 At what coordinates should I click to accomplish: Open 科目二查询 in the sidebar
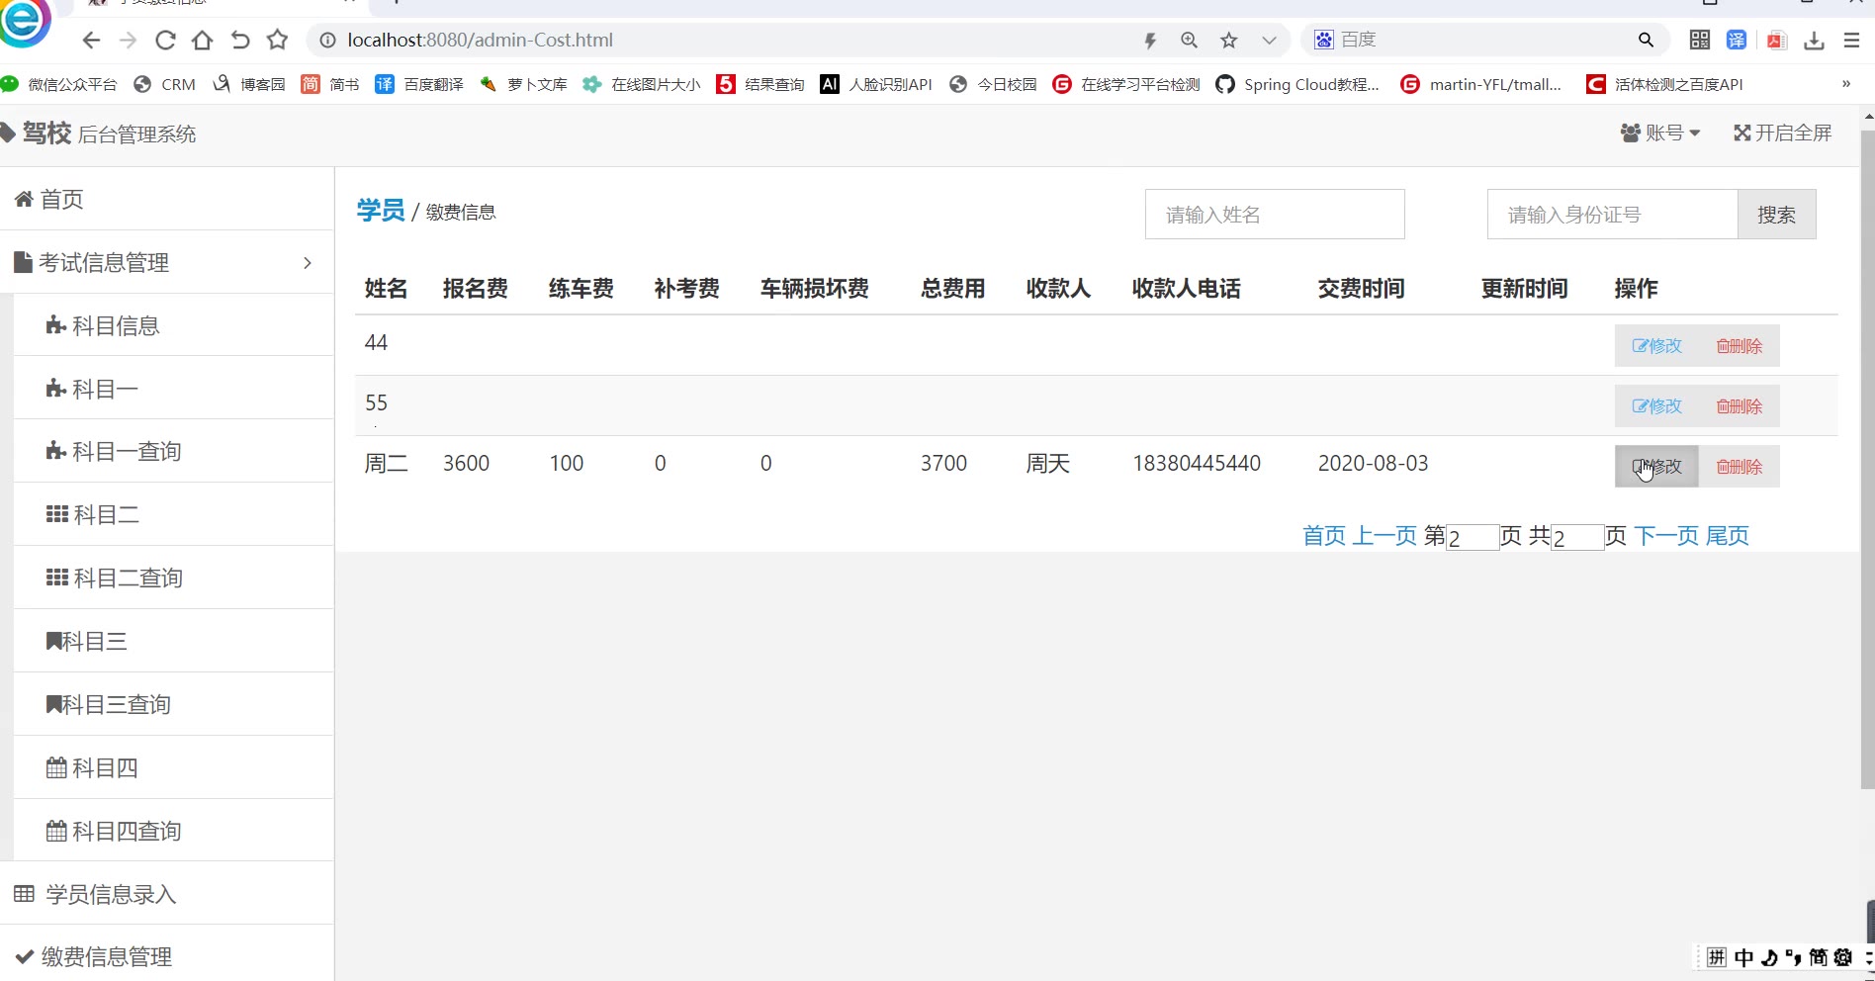(173, 578)
